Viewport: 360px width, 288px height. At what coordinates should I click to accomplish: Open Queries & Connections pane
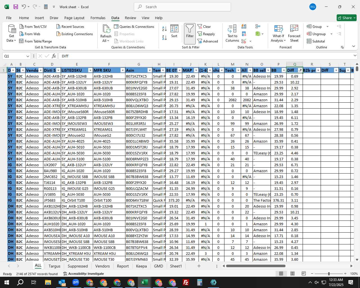tap(134, 26)
